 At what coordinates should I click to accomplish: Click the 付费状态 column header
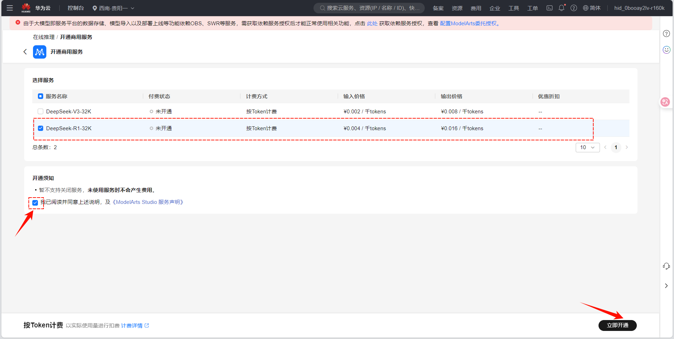tap(159, 96)
